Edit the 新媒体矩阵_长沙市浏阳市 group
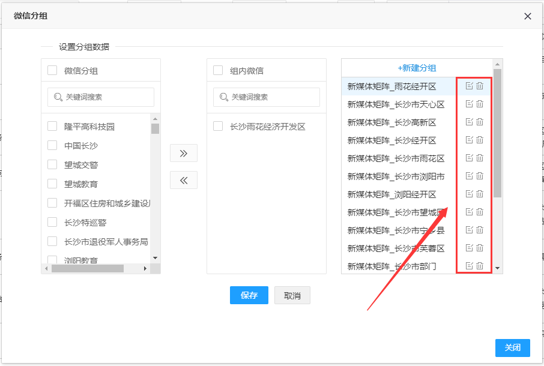The width and height of the screenshot is (544, 366). [470, 176]
